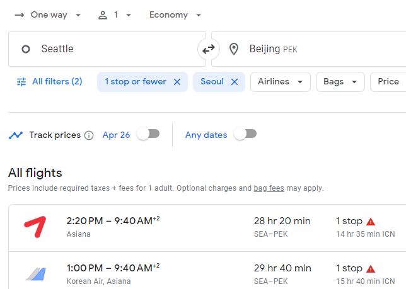The height and width of the screenshot is (289, 406).
Task: Open the Bags filter dropdown
Action: 340,82
